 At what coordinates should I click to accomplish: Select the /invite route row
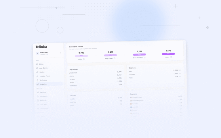(96, 82)
